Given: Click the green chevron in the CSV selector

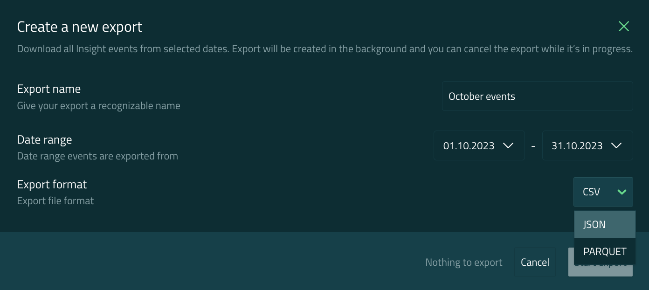Looking at the screenshot, I should [621, 192].
